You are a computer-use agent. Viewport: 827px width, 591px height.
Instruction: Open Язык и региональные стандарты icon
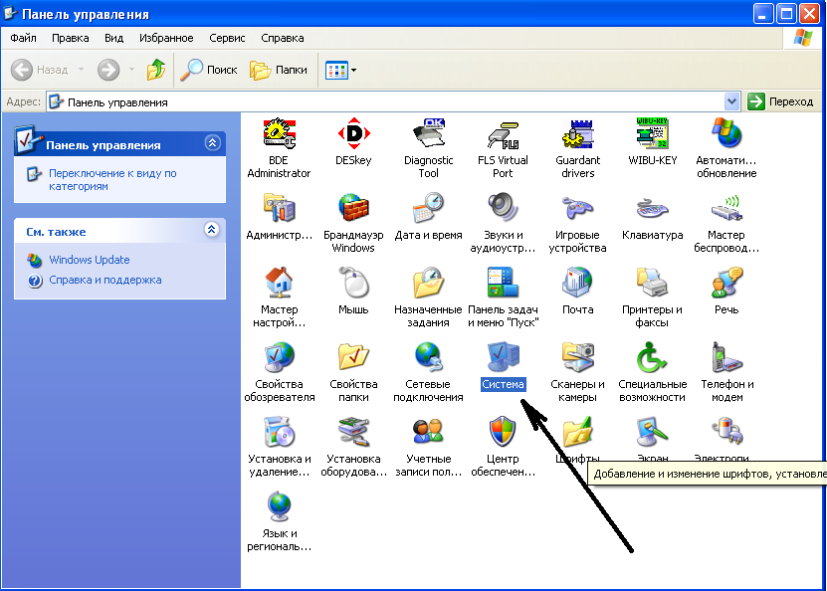point(279,506)
